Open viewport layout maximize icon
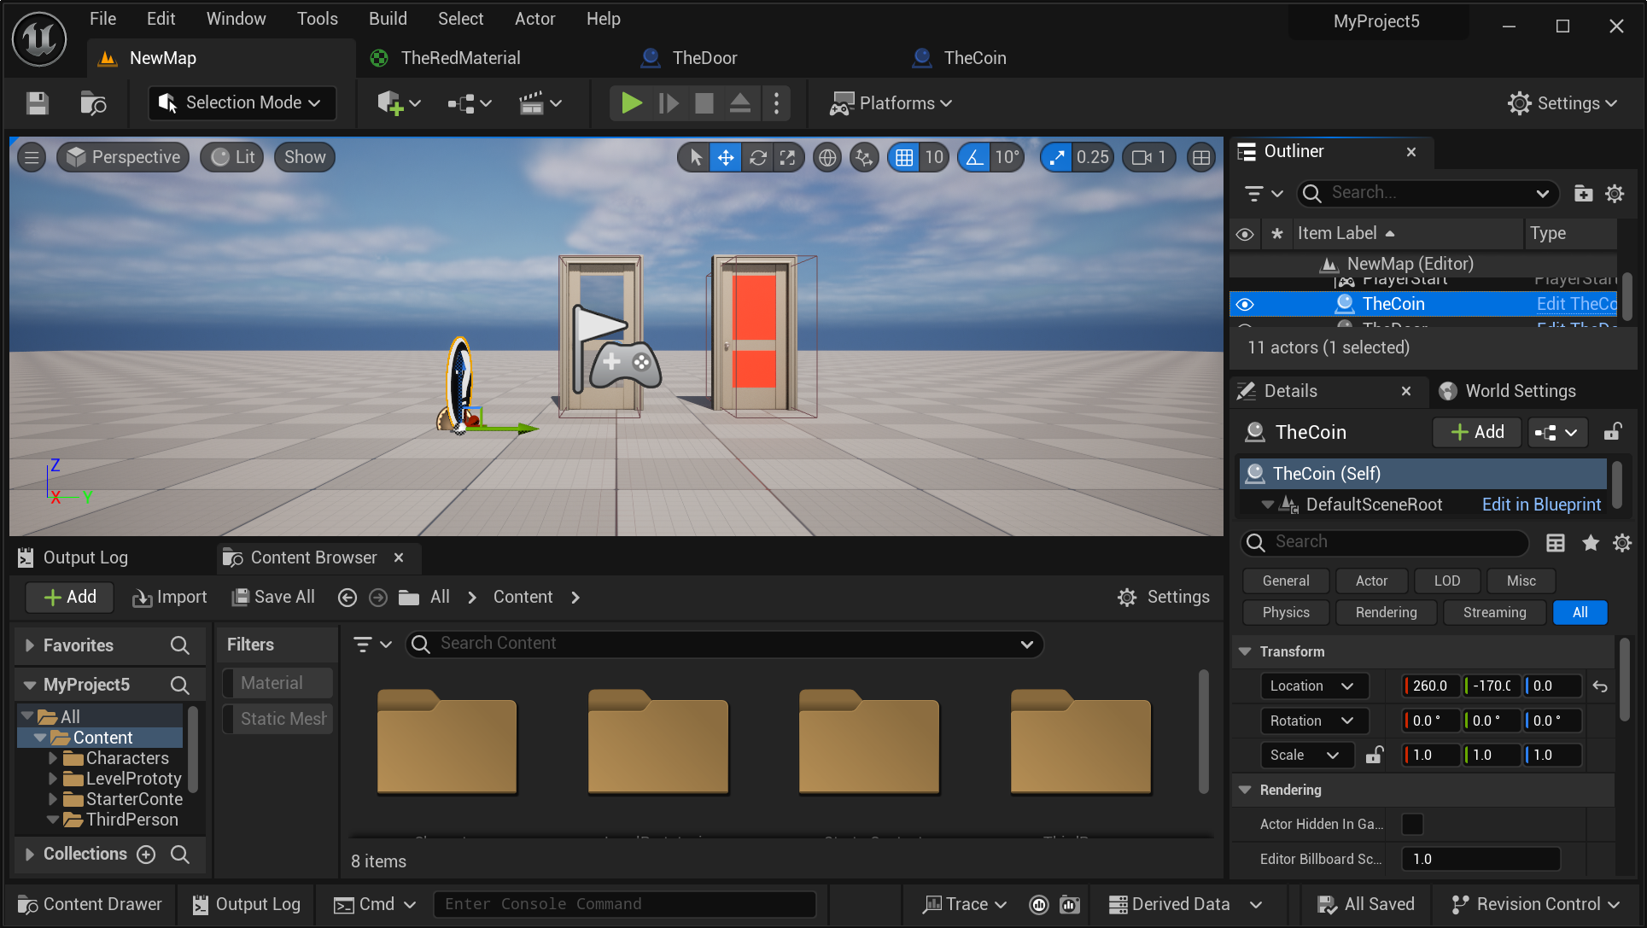Image resolution: width=1647 pixels, height=928 pixels. point(1201,157)
